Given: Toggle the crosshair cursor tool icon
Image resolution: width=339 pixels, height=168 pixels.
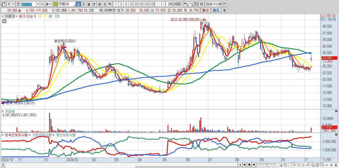Looking at the screenshot, I should pos(294,165).
